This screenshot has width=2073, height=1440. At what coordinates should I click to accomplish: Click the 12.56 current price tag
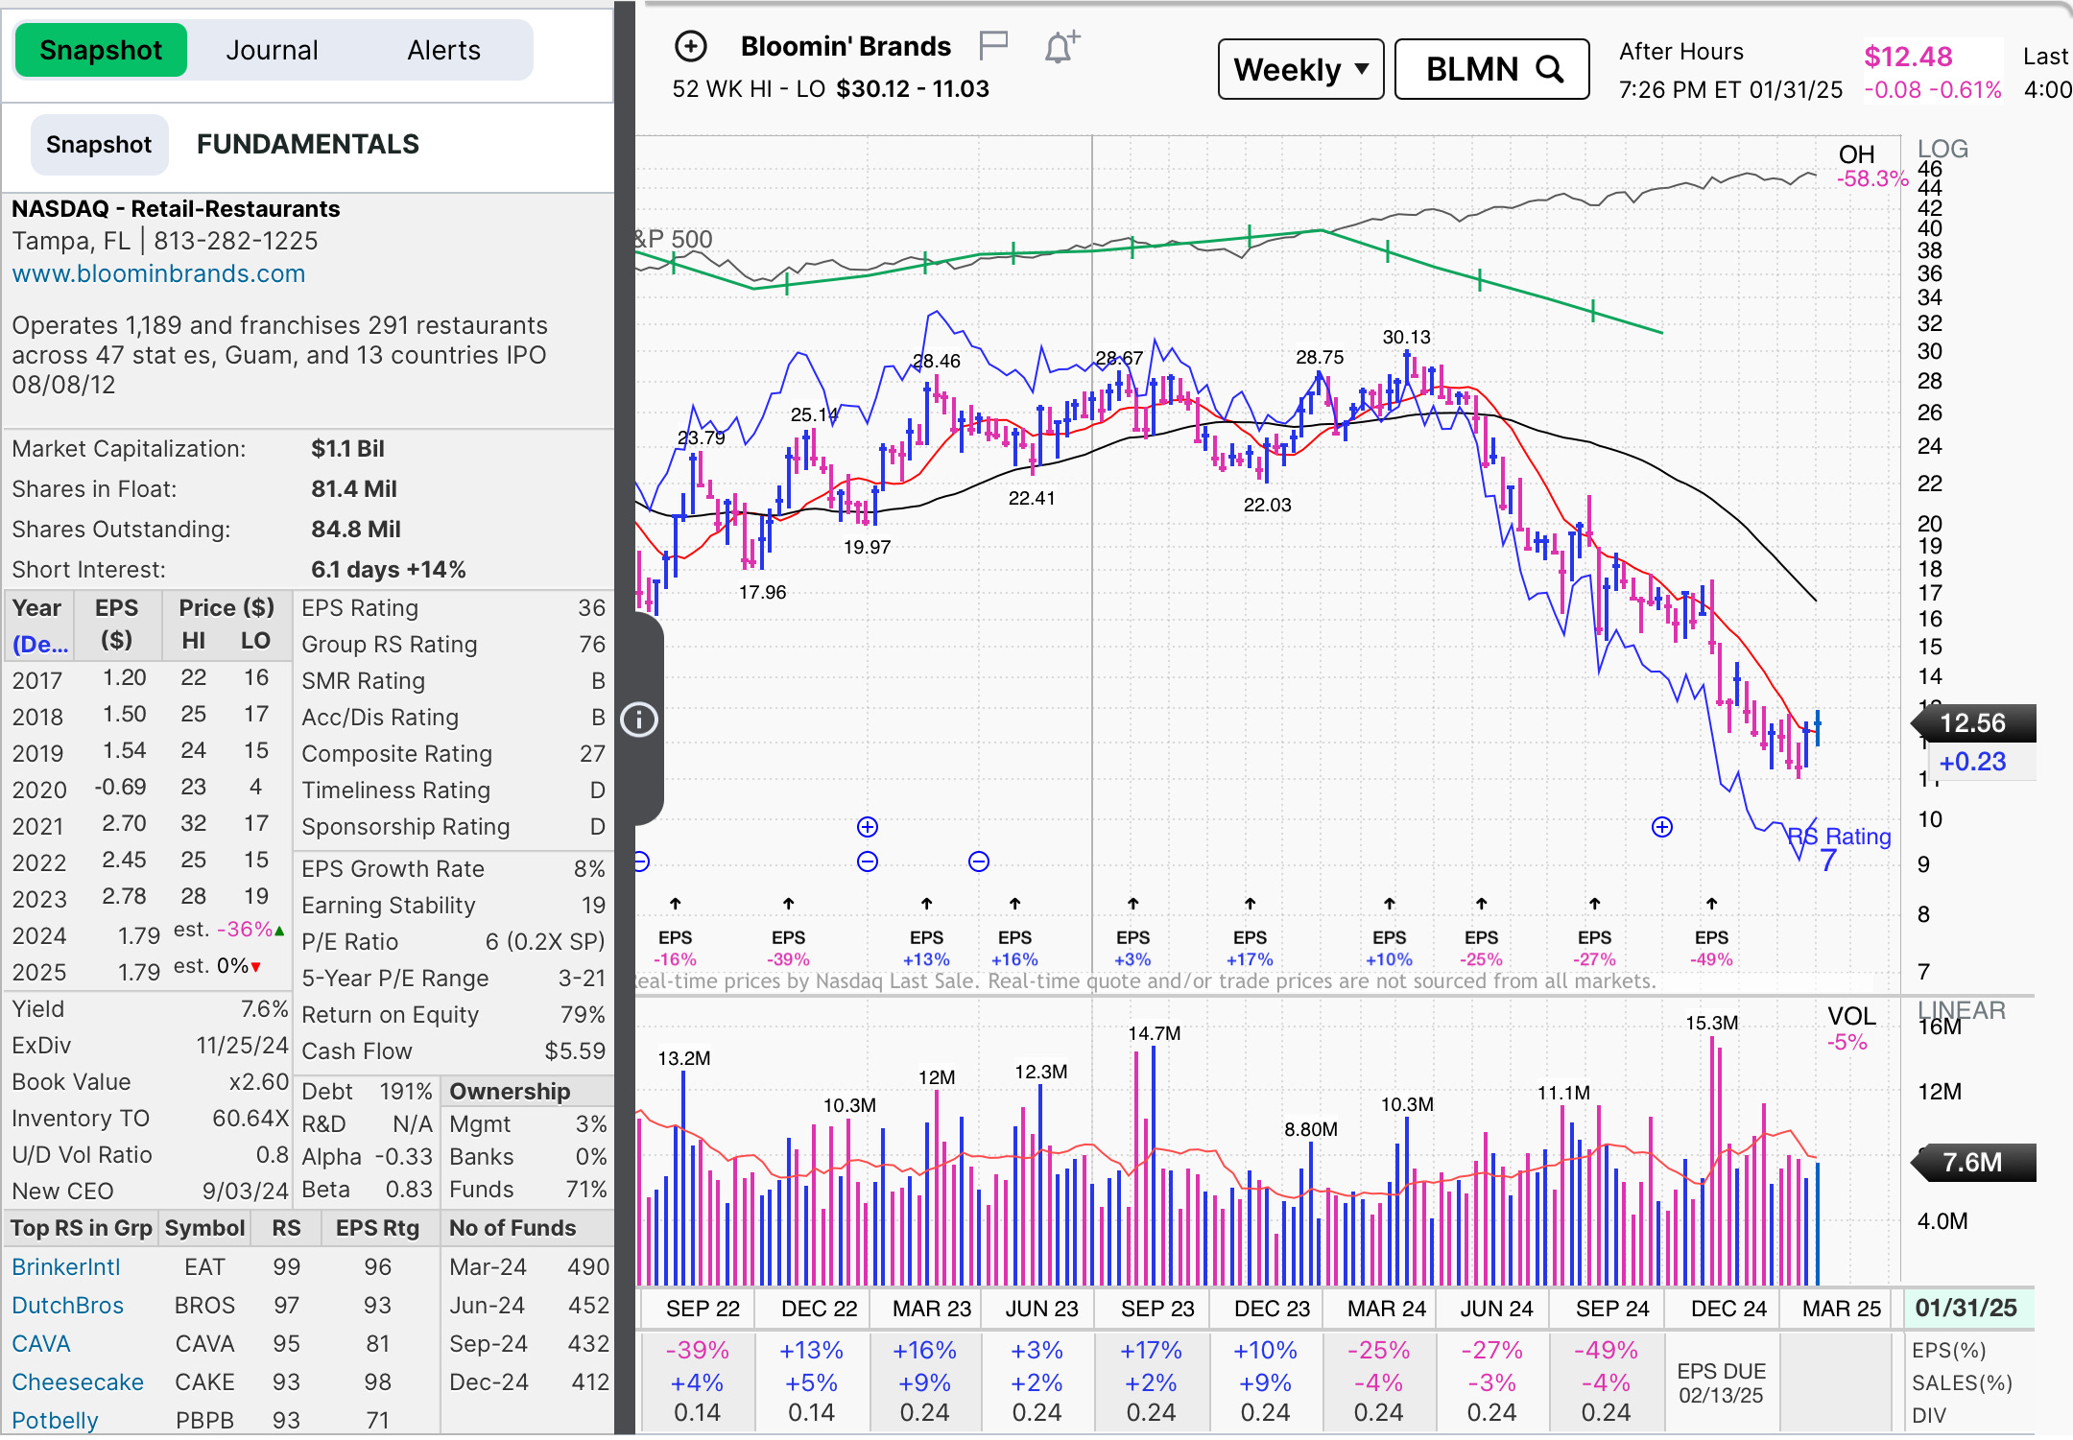click(x=1974, y=723)
